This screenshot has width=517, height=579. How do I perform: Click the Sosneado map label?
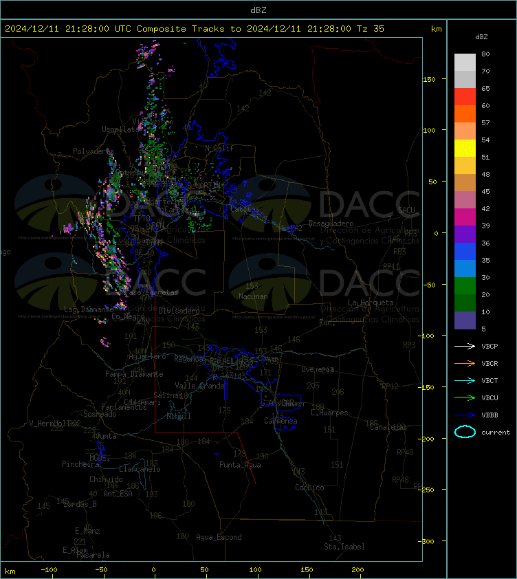pyautogui.click(x=100, y=414)
